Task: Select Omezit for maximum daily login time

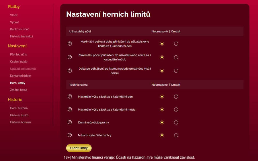Action: 176,44
